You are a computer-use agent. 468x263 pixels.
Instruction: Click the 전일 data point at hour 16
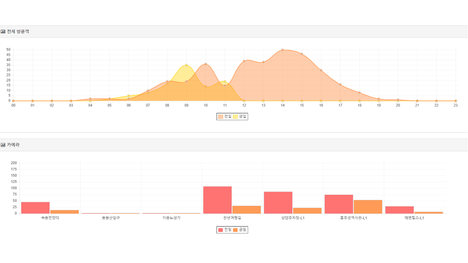click(x=321, y=70)
